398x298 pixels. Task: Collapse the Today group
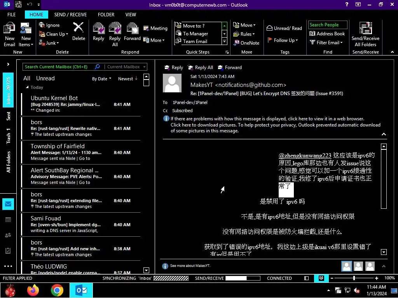[27, 87]
